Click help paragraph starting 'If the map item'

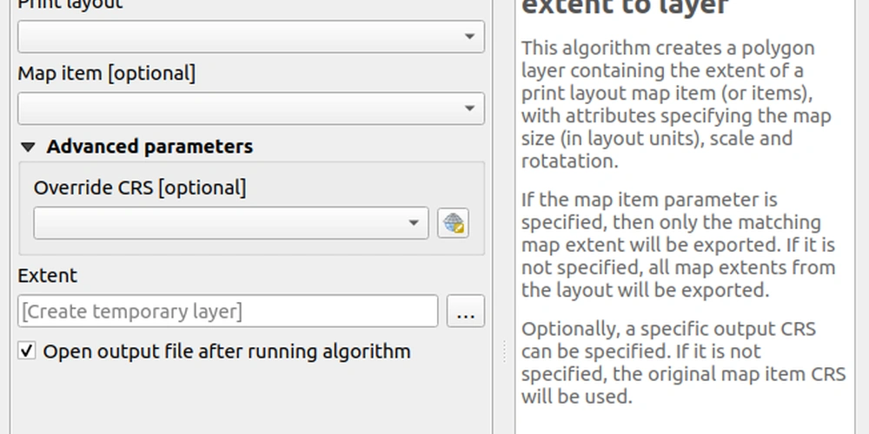pyautogui.click(x=678, y=245)
